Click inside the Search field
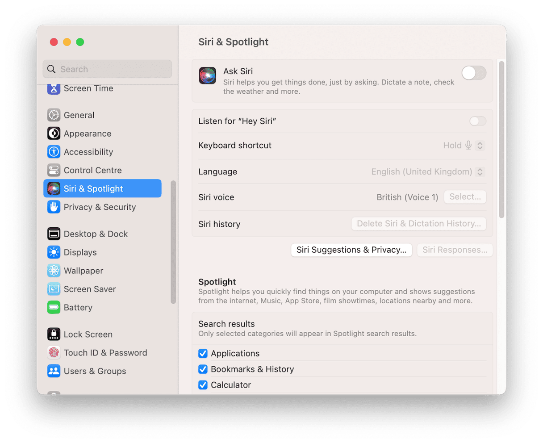 (107, 69)
